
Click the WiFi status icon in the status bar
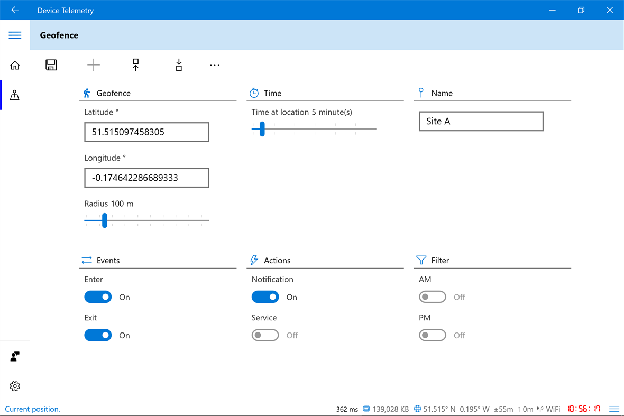click(x=541, y=409)
